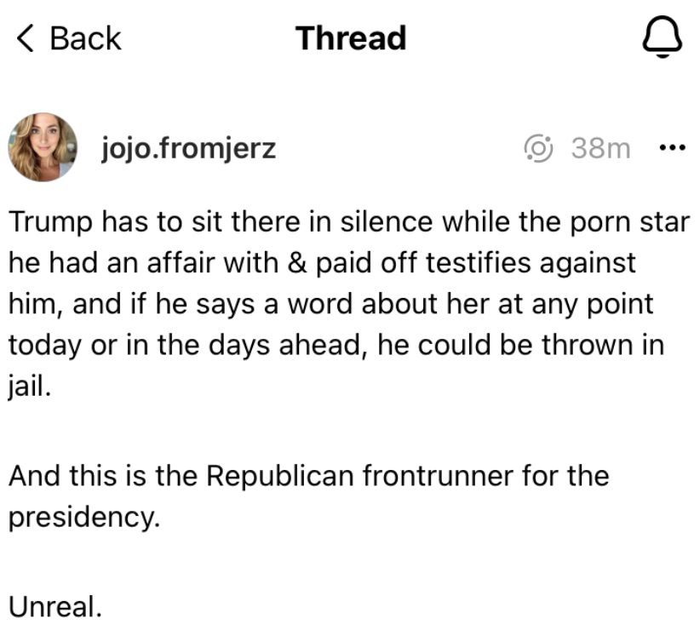700x630 pixels.
Task: Click the "Back" text label
Action: 85,38
